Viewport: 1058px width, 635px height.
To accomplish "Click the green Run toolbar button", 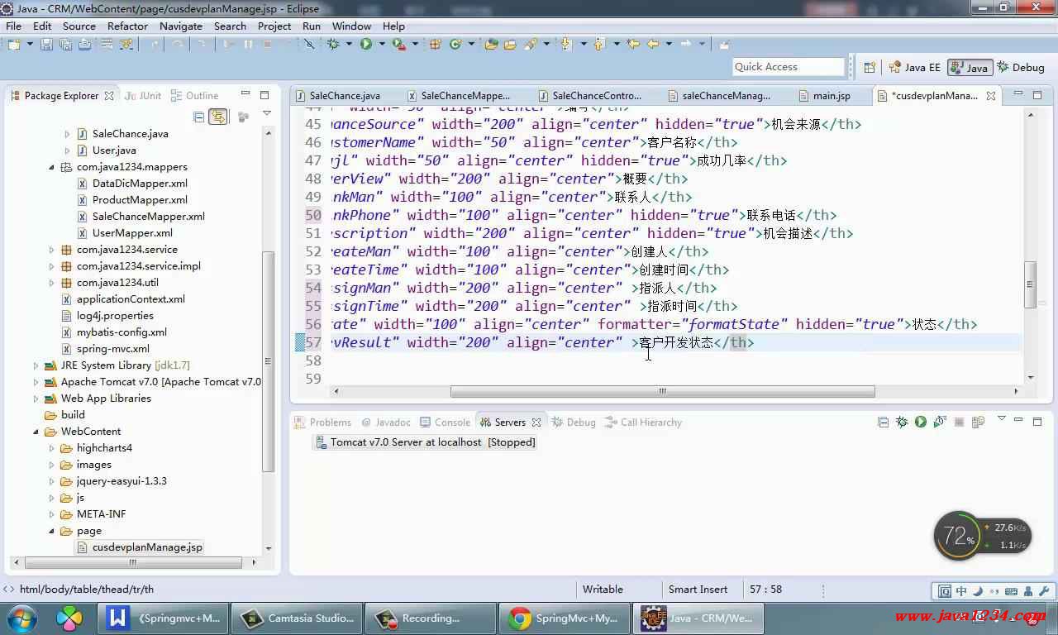I will click(x=365, y=44).
